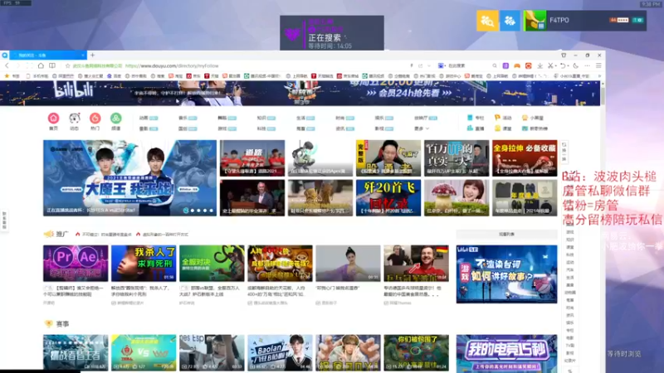Select the 动画 category
Viewport: 664px width, 373px height.
point(149,118)
